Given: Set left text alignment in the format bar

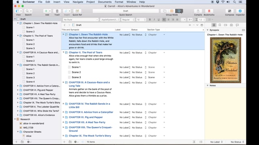Looking at the screenshot, I should pos(164,20).
